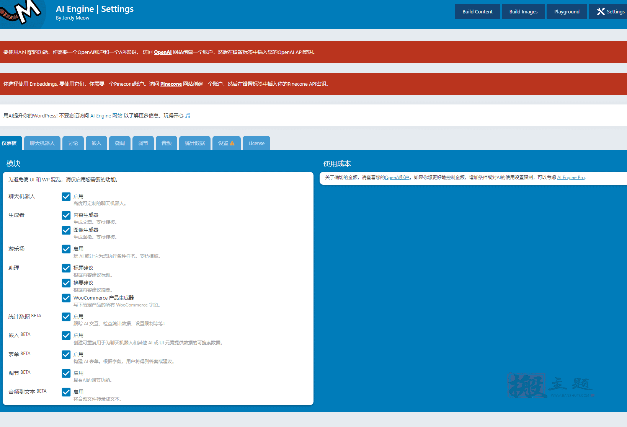
Task: Click the blue music note icon
Action: [x=188, y=116]
